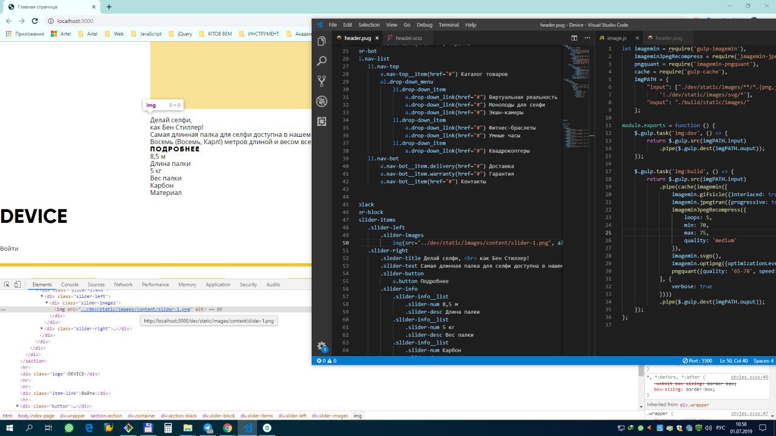Click the Port 5500 status bar button
Viewport: 776px width, 436px height.
point(697,361)
